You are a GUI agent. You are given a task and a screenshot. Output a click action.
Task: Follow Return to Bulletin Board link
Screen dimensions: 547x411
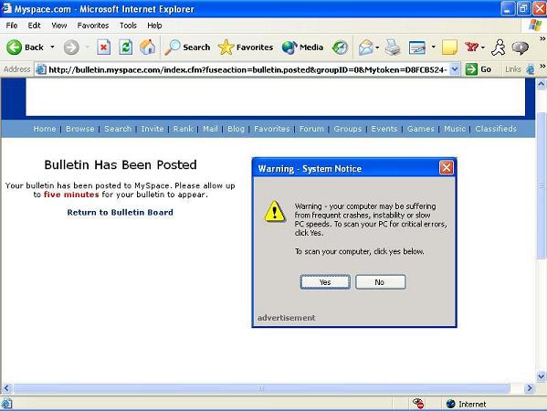tap(120, 212)
